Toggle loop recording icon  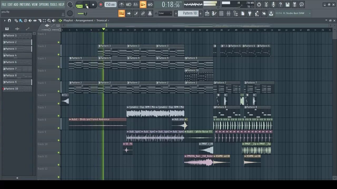(150, 4)
